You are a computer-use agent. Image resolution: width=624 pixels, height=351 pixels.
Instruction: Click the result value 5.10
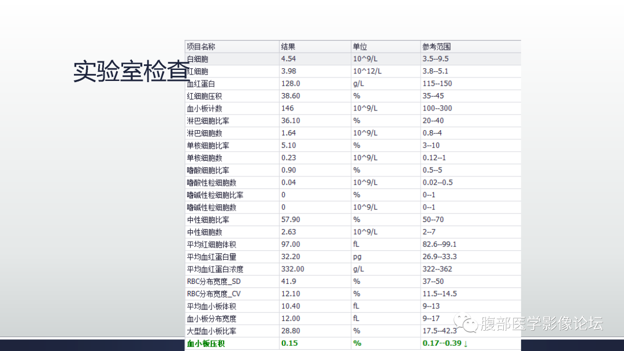tap(288, 145)
